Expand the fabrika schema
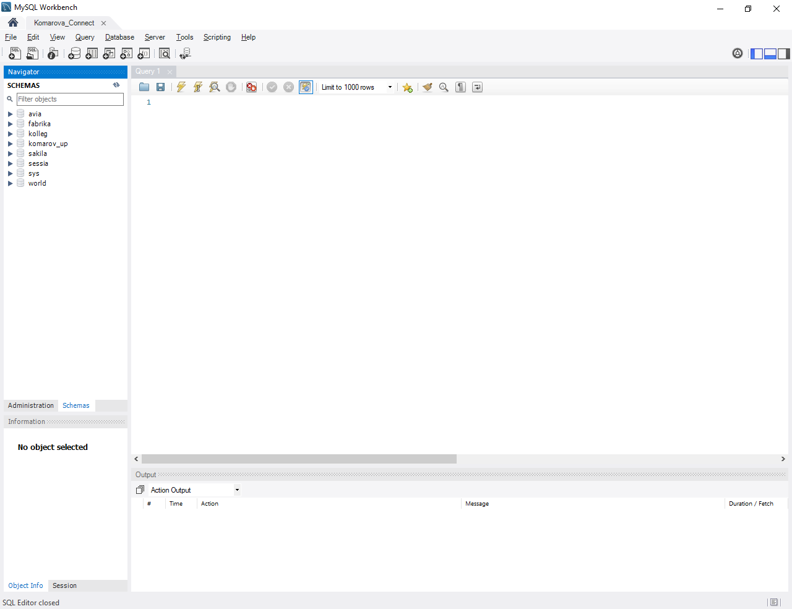 (x=10, y=124)
